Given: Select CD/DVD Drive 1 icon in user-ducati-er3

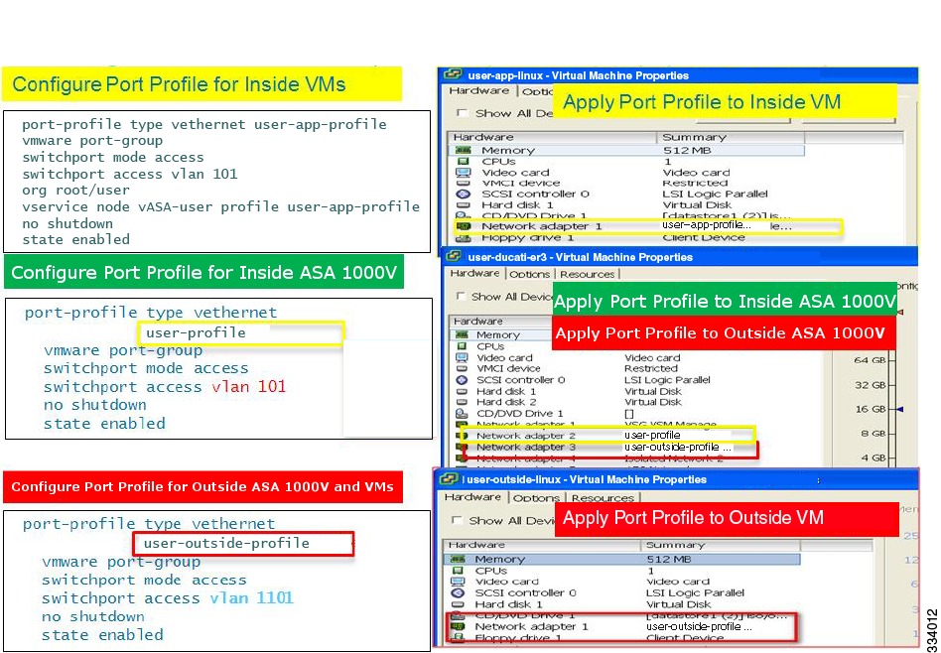Looking at the screenshot, I should coord(462,414).
